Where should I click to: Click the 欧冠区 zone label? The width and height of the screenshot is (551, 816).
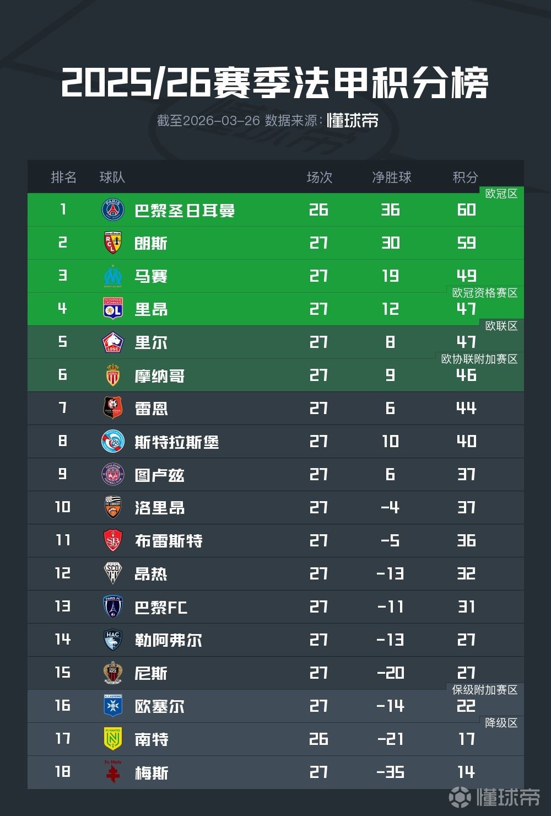click(501, 194)
